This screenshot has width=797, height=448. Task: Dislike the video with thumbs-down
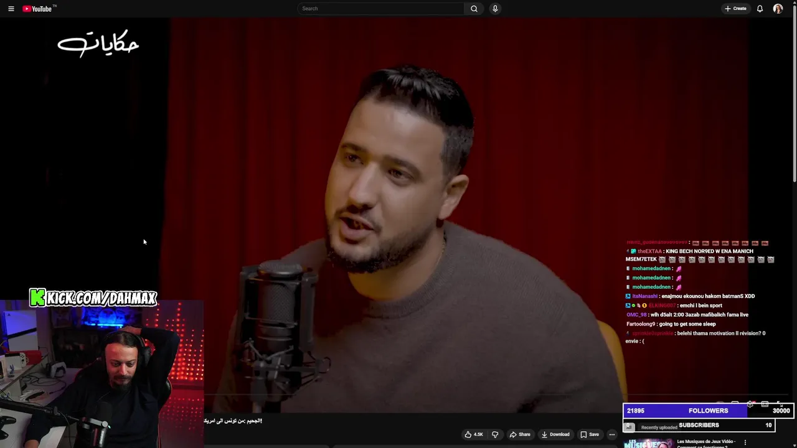(x=495, y=434)
